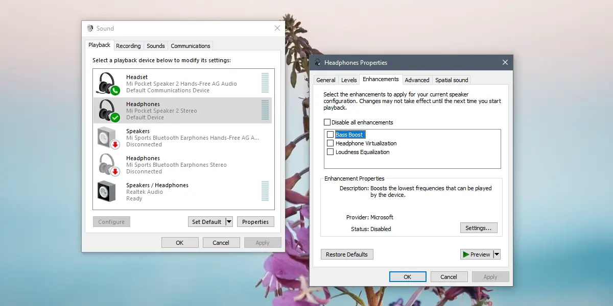The image size is (613, 306).
Task: Select the disconnected Mi Sports Headphones icon
Action: point(108,164)
